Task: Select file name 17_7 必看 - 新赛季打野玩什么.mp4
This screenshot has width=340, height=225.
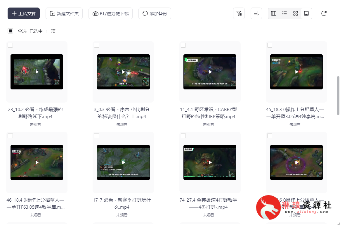Action: [122, 203]
